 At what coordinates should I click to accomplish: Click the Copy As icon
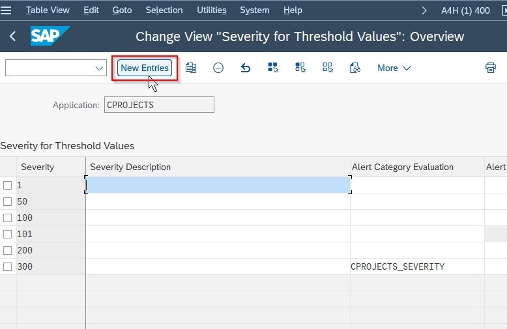(191, 68)
